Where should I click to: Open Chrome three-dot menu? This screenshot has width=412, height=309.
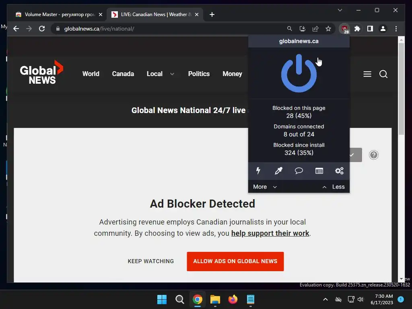(x=396, y=29)
